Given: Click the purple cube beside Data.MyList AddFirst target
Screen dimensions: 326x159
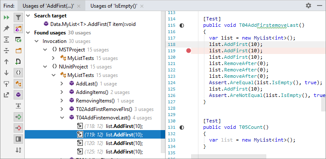Looking at the screenshot, I should pyautogui.click(x=46, y=24).
